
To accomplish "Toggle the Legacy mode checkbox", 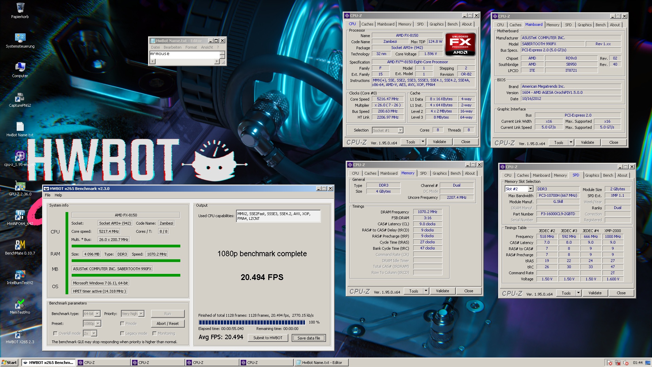I will click(122, 333).
